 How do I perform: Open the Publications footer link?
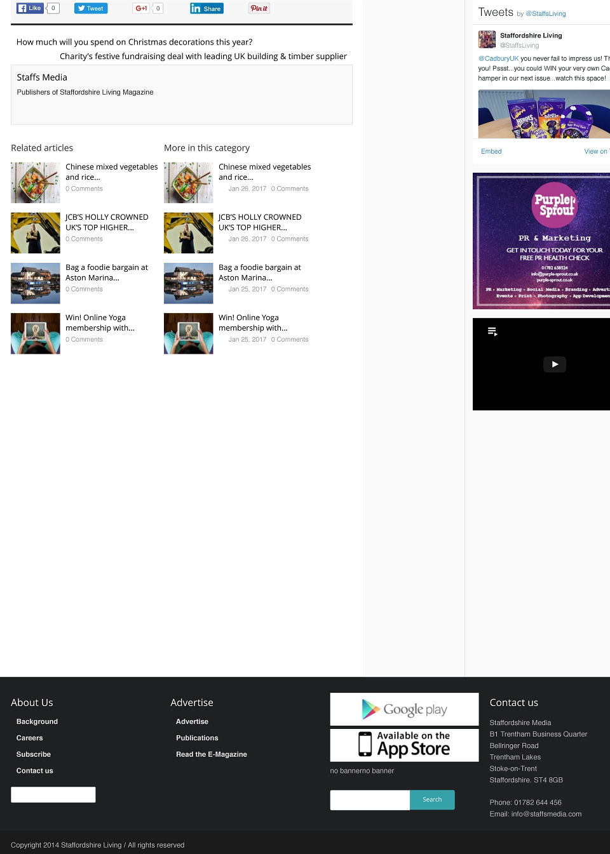tap(197, 738)
